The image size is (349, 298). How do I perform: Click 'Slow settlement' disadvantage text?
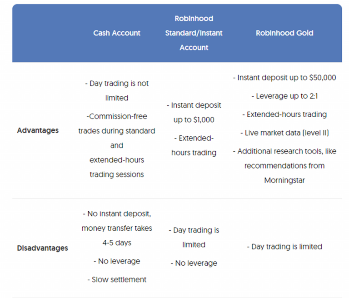(x=117, y=279)
